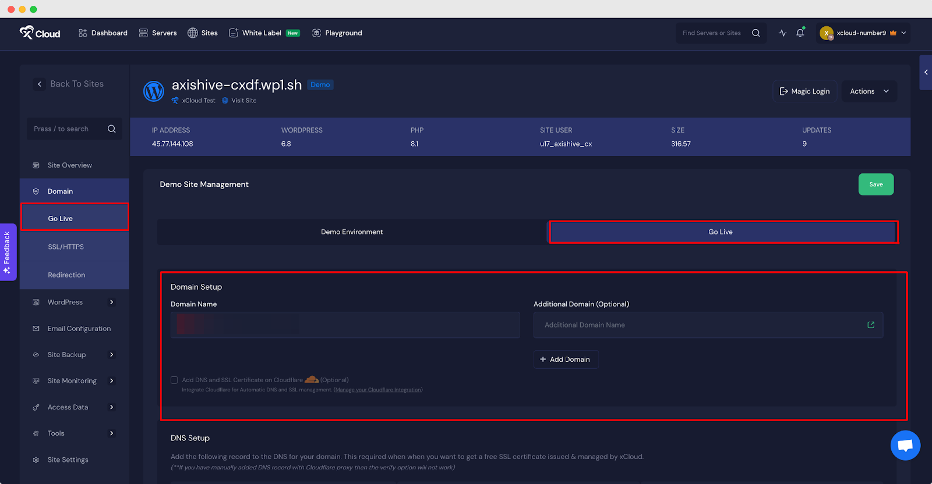Expand the Site Backup section chevron
Image resolution: width=932 pixels, height=484 pixels.
(112, 355)
